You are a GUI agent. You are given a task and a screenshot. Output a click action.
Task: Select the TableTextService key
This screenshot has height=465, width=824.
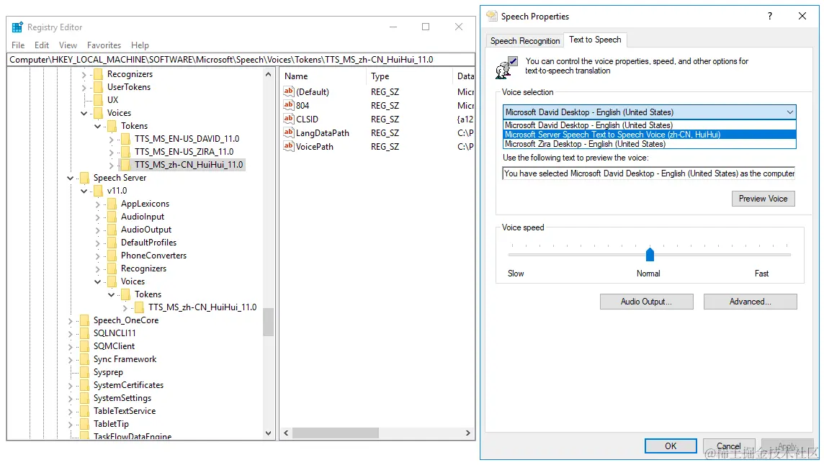[x=125, y=411]
